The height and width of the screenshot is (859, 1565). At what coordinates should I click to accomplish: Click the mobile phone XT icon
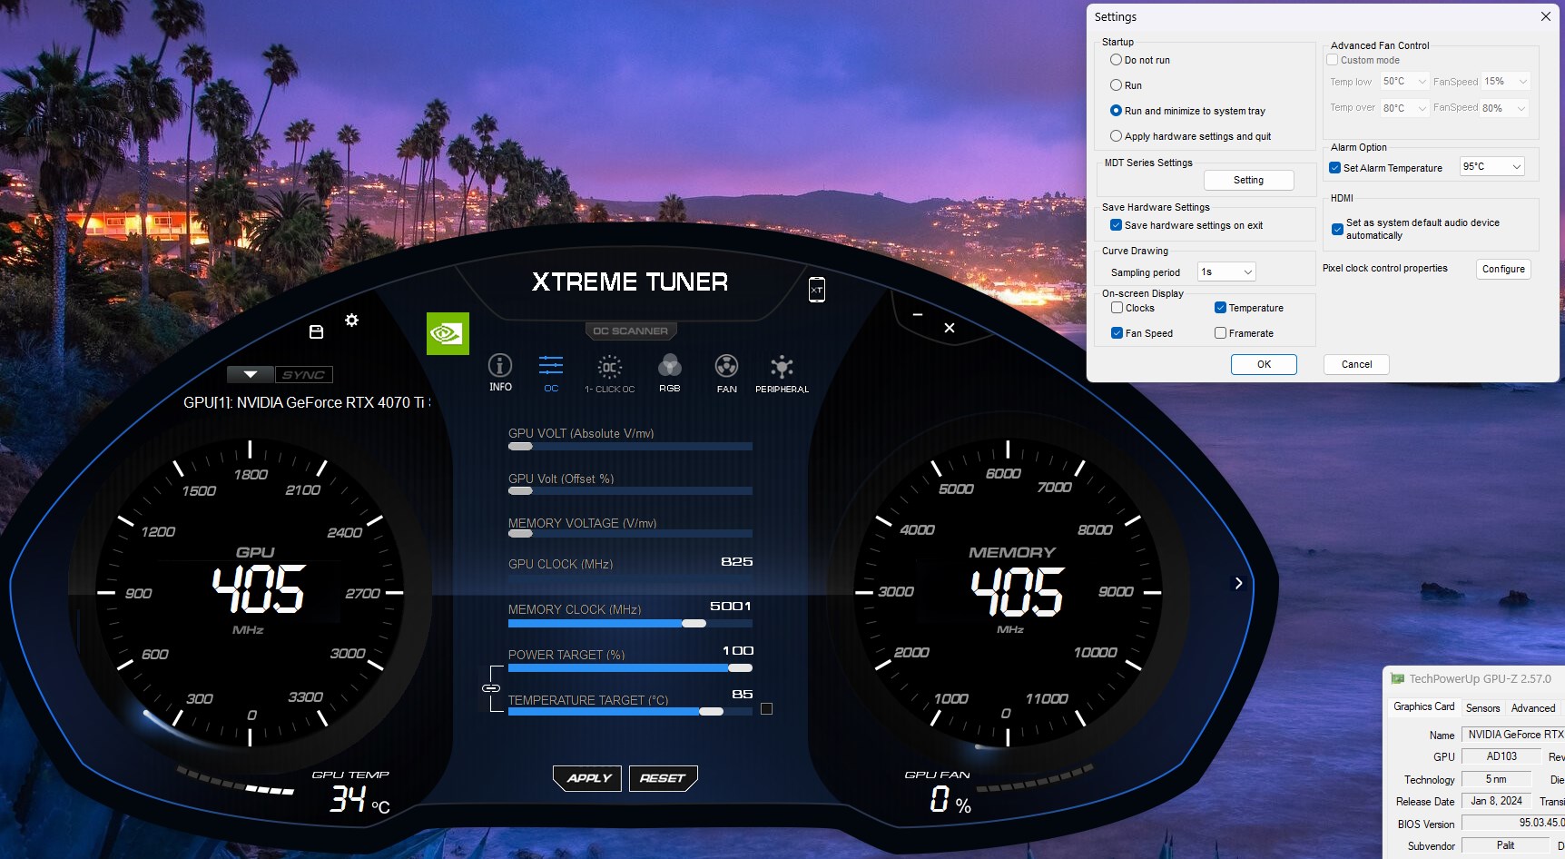click(x=817, y=290)
